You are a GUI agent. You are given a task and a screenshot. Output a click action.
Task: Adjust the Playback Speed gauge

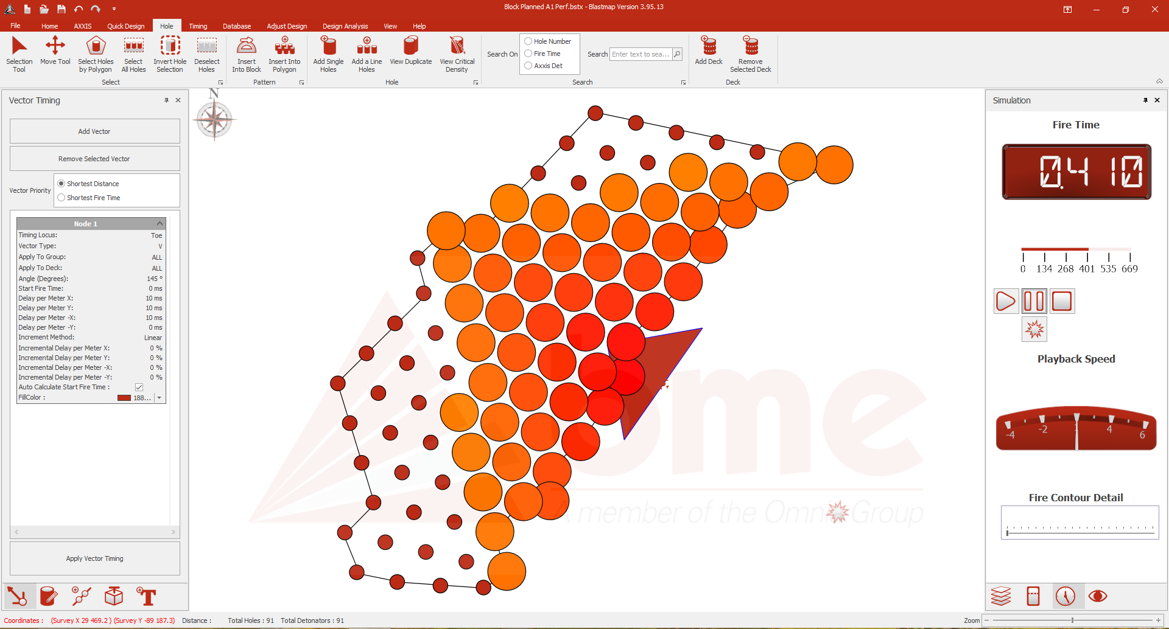1076,428
